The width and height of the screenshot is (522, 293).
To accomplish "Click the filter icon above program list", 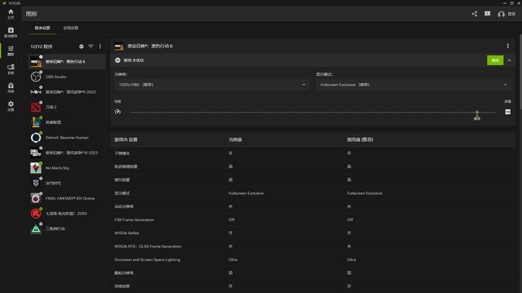I will 91,46.
